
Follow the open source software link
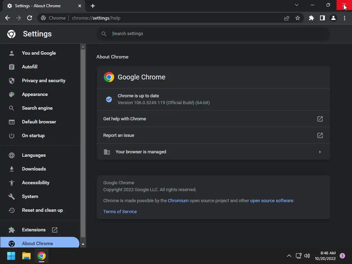[x=272, y=200]
